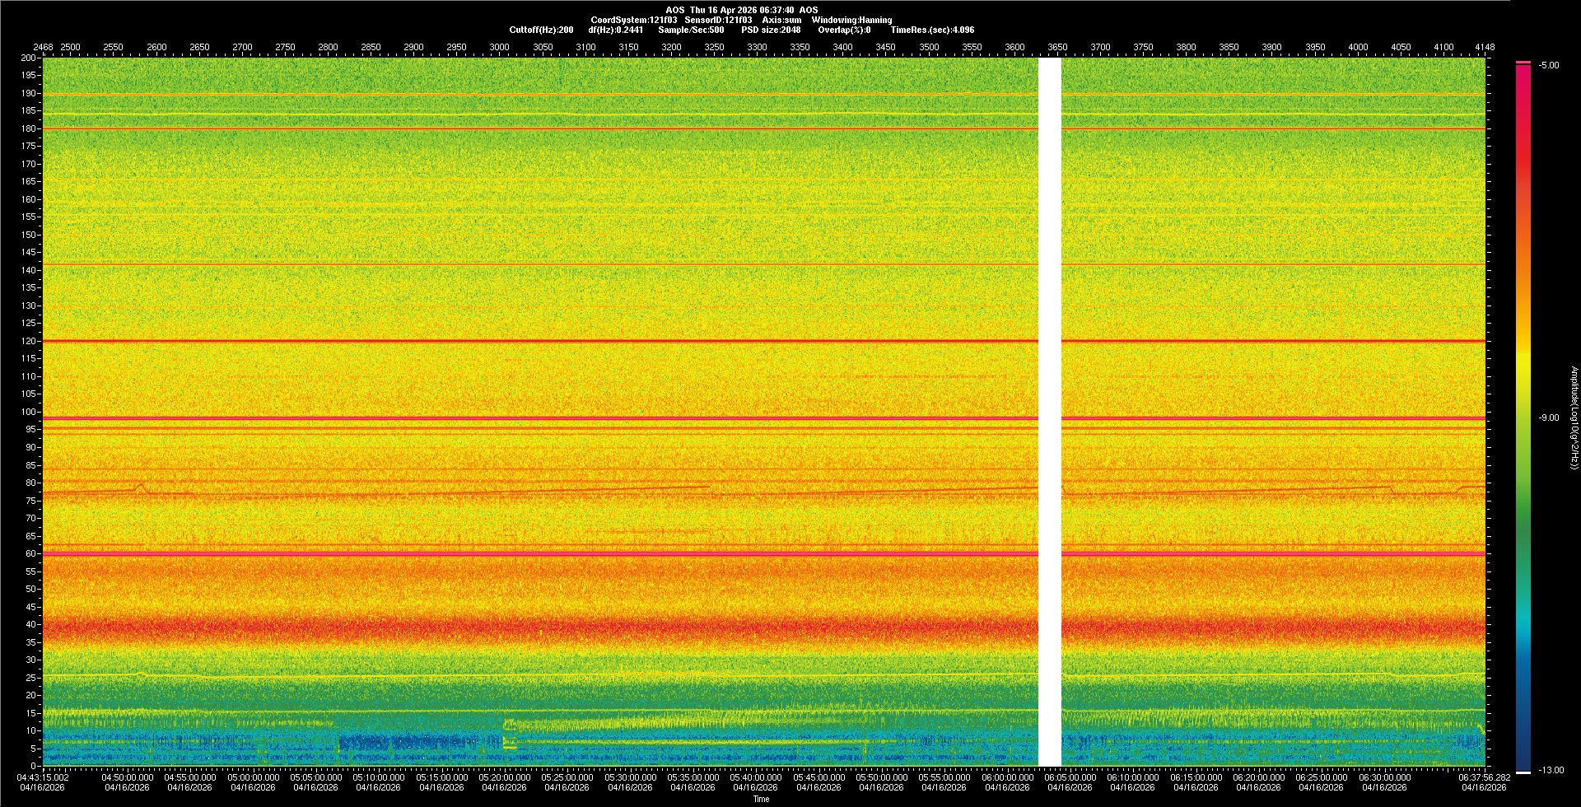Click the 60 Hz frequency axis label
1581x807 pixels.
30,553
